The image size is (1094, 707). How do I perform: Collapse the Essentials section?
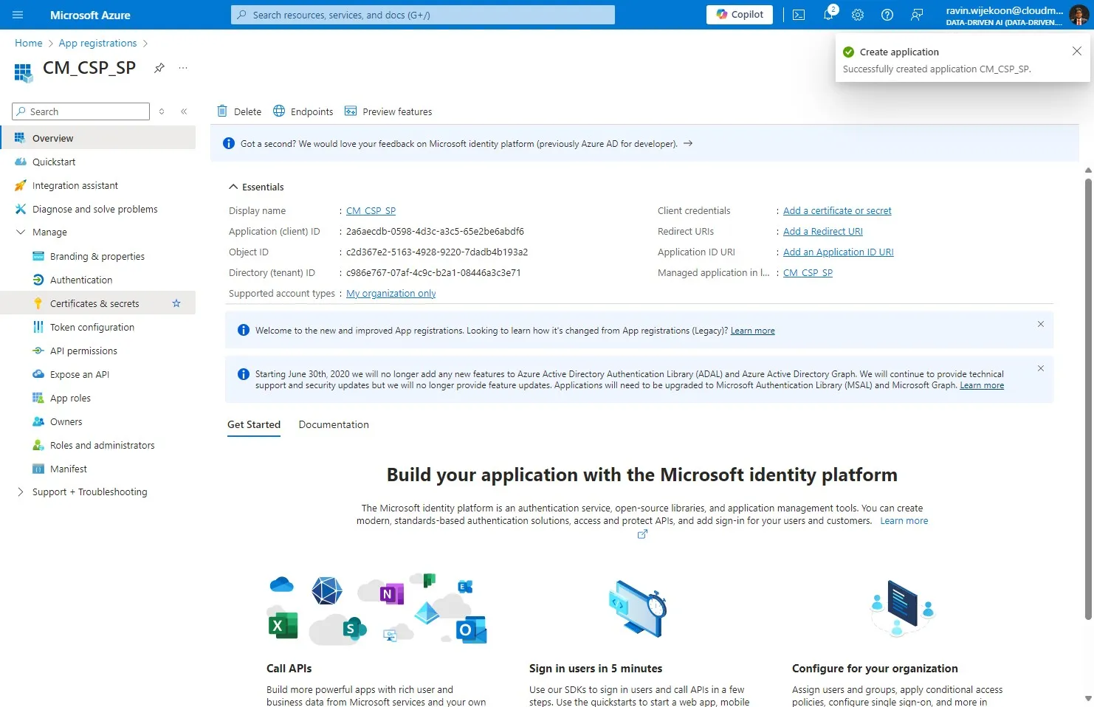click(233, 187)
